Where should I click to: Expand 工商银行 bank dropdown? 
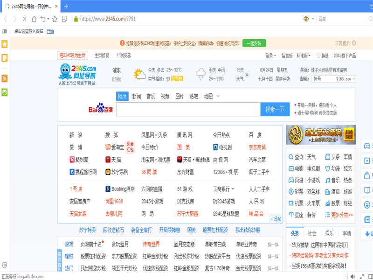pyautogui.click(x=233, y=189)
